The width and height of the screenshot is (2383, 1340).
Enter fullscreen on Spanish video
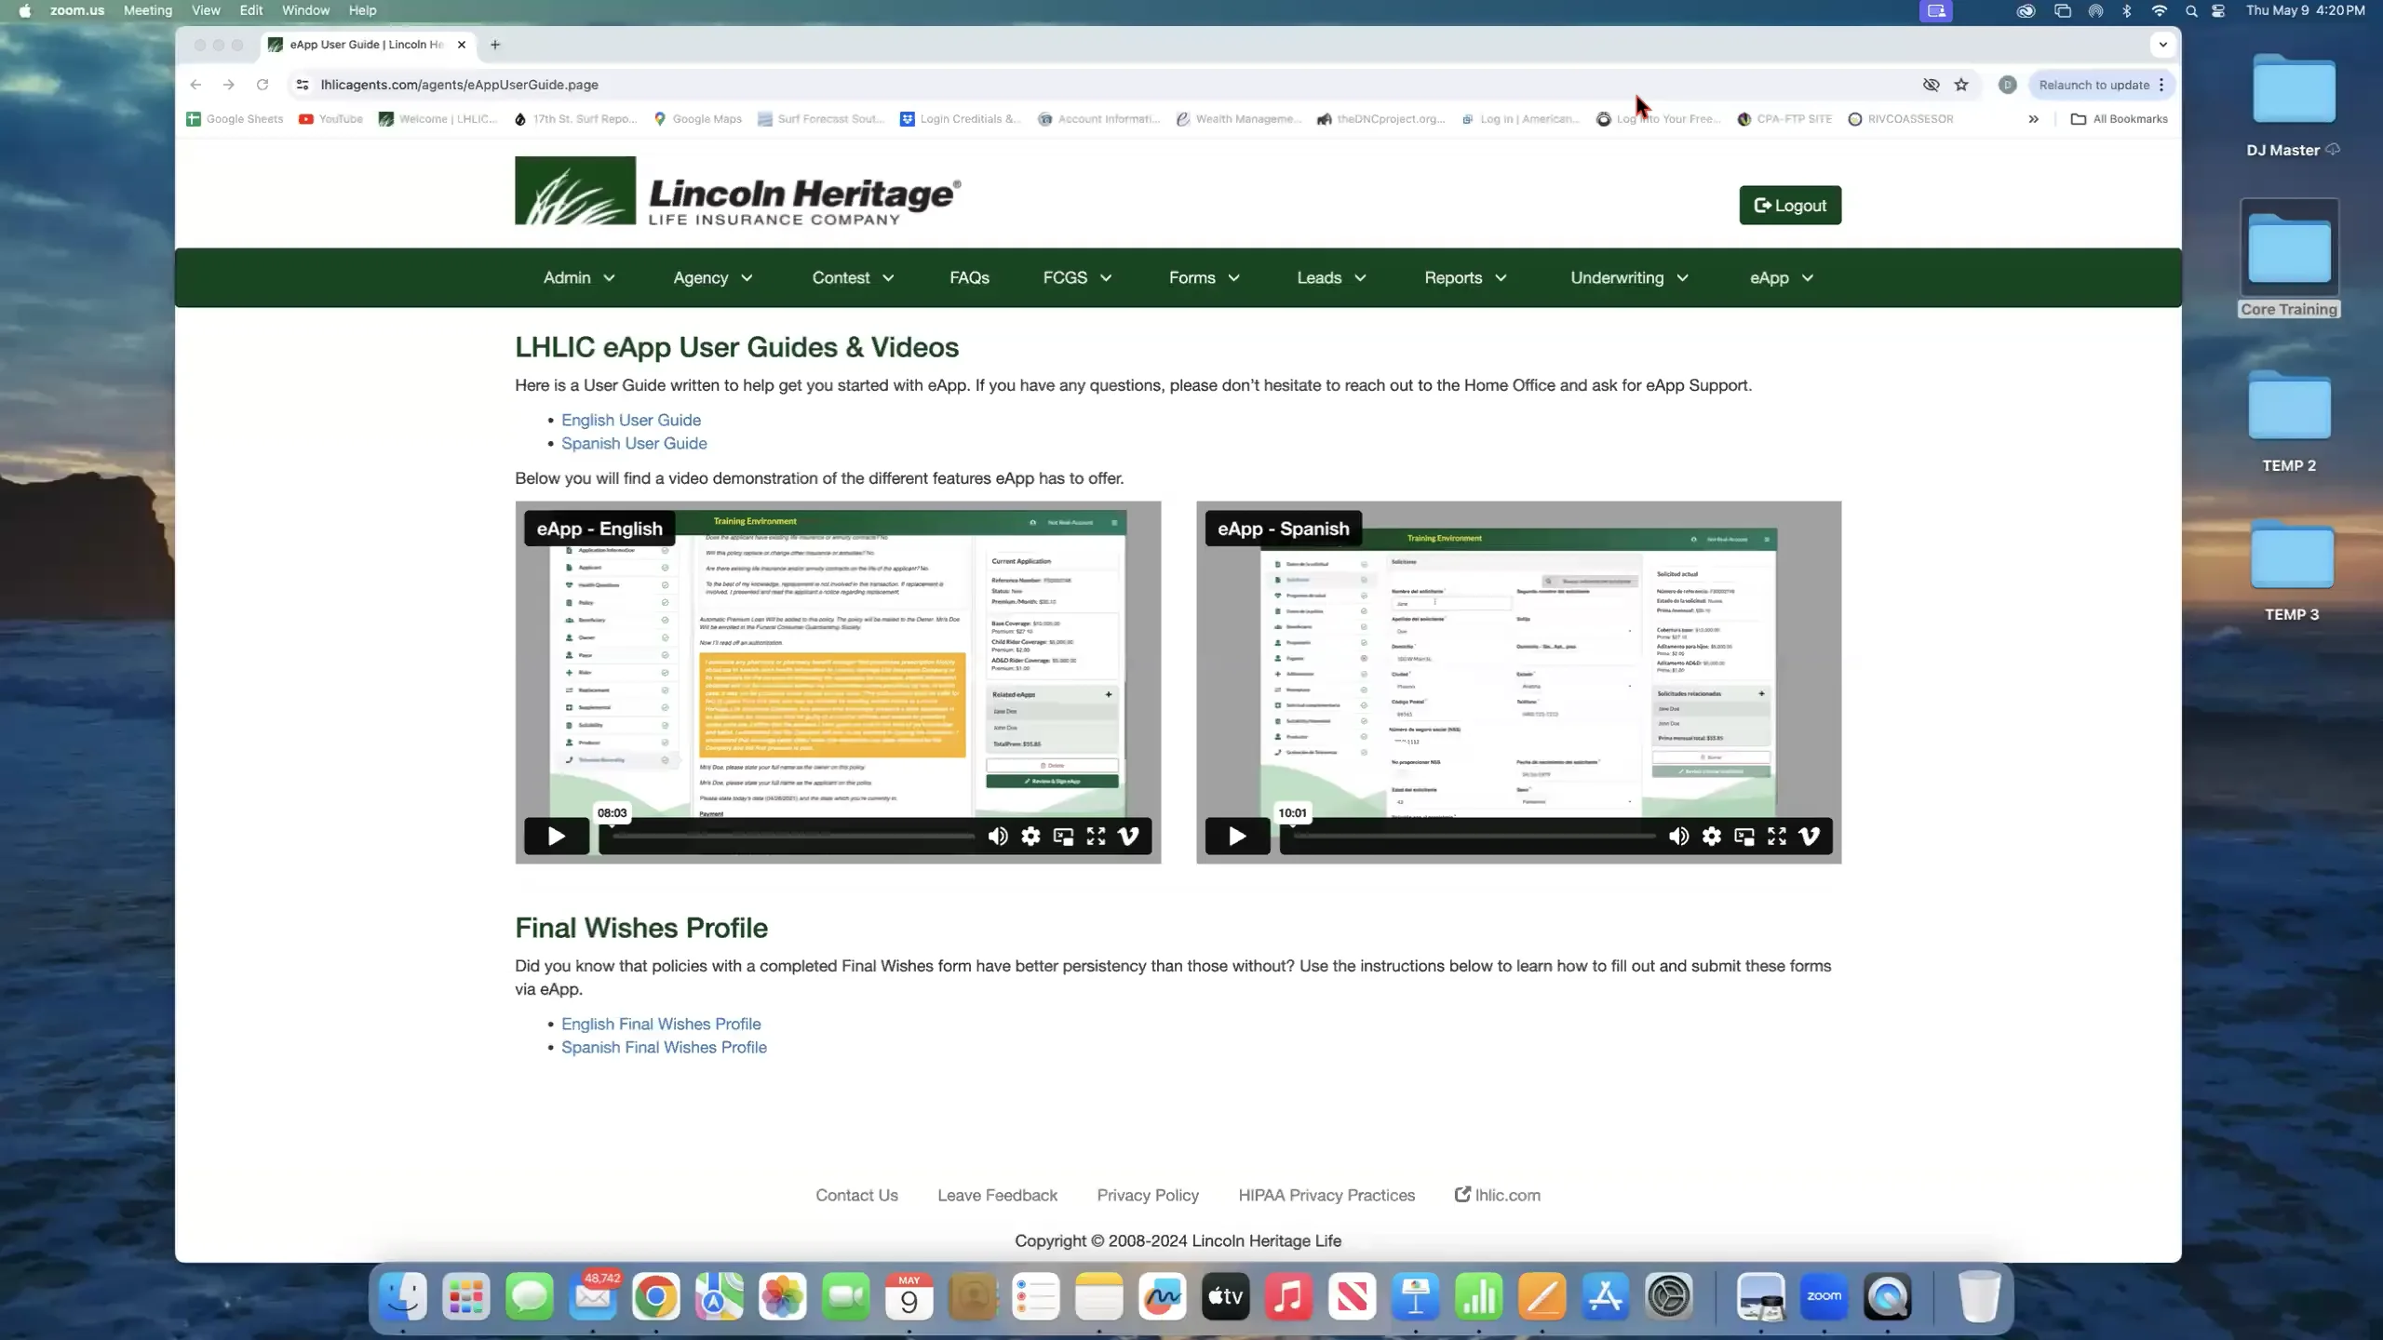(1777, 836)
